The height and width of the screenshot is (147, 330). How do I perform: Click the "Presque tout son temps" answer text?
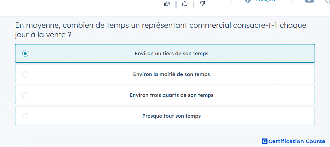tap(172, 116)
